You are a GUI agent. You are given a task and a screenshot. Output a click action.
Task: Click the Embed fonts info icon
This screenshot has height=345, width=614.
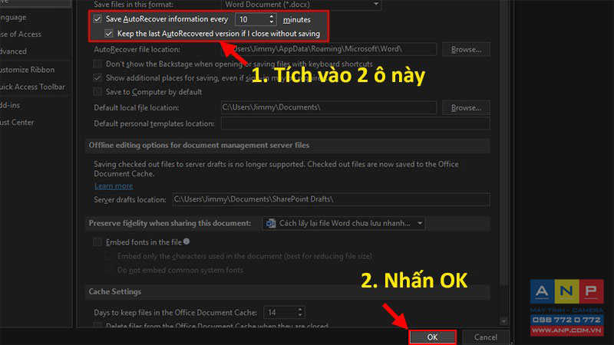(187, 242)
